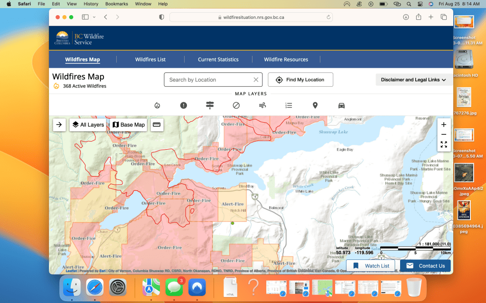486x303 pixels.
Task: Open the Watch List button
Action: click(371, 266)
